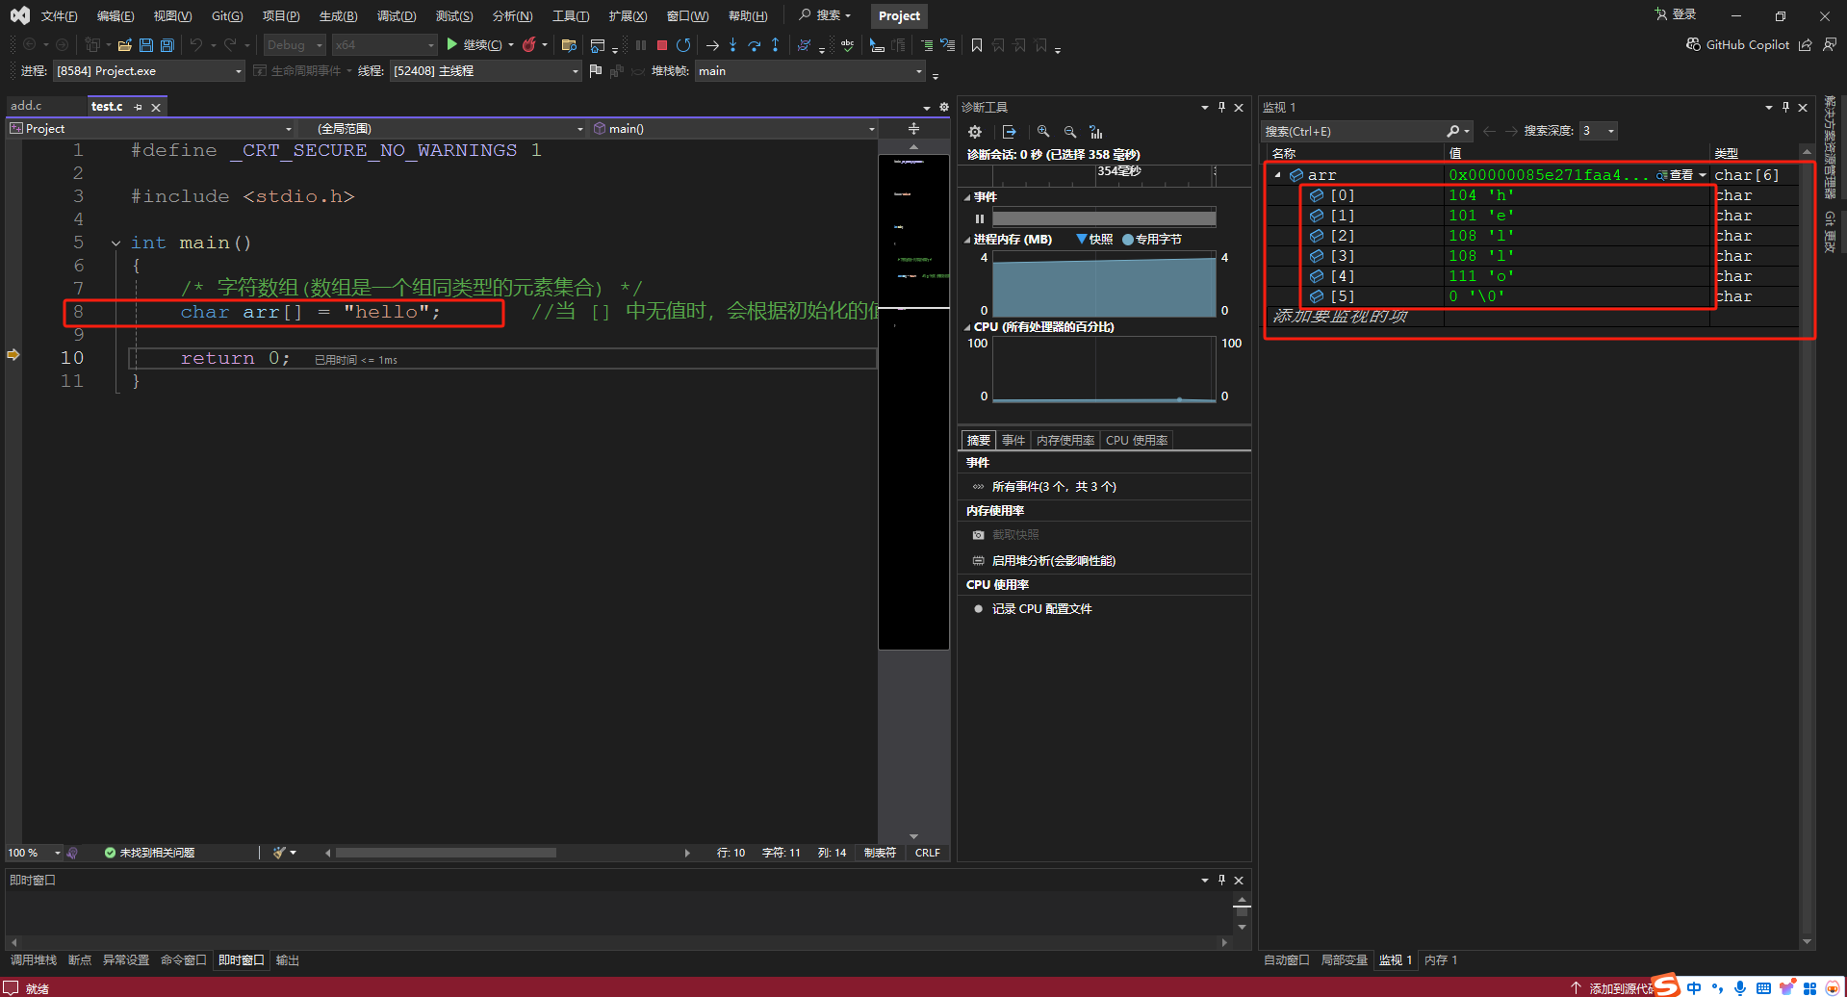1847x997 pixels.
Task: Click the Sogou input method S icon
Action: click(1666, 984)
